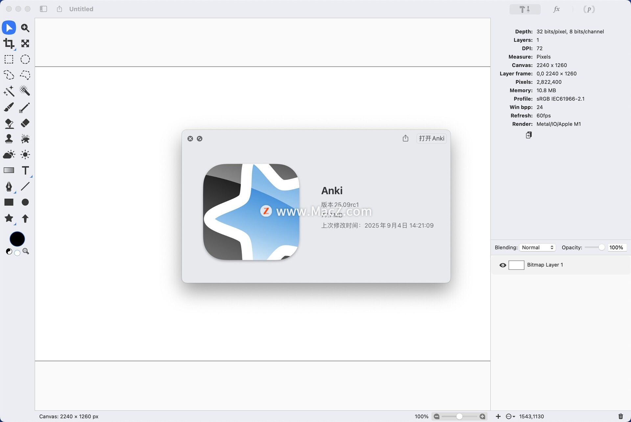Click the Opacity value field
This screenshot has width=631, height=422.
pos(616,247)
